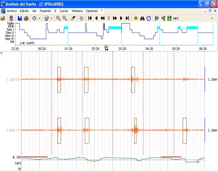This screenshot has width=218, height=172.
Task: Click the 1.LLG-30 channel label
Action: [x=13, y=80]
